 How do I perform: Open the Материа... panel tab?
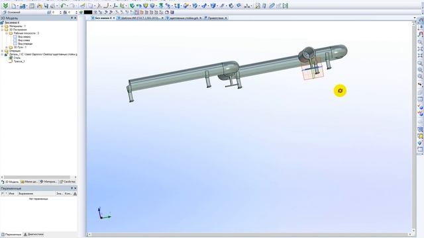tap(48, 182)
